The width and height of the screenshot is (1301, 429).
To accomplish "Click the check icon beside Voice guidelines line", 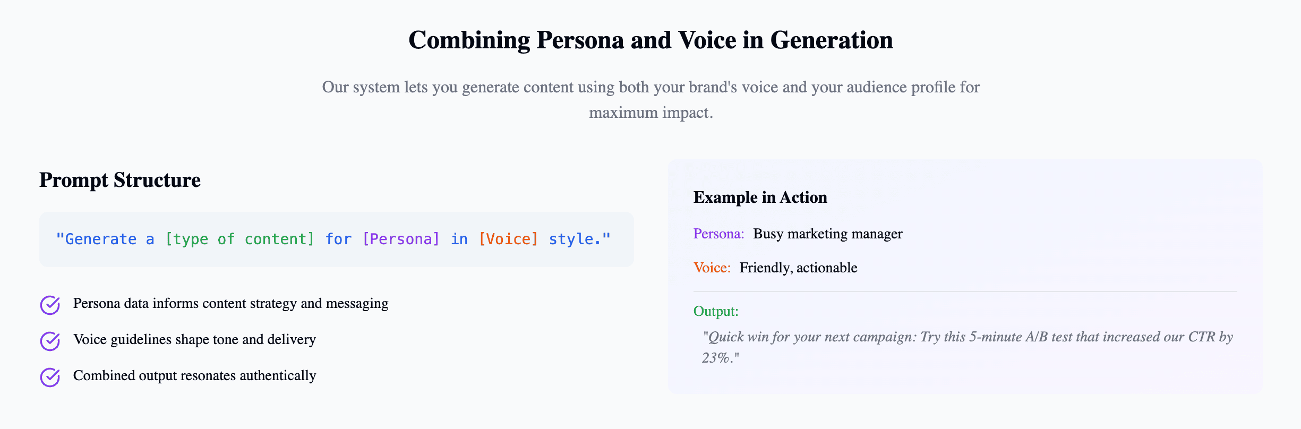I will pyautogui.click(x=50, y=341).
